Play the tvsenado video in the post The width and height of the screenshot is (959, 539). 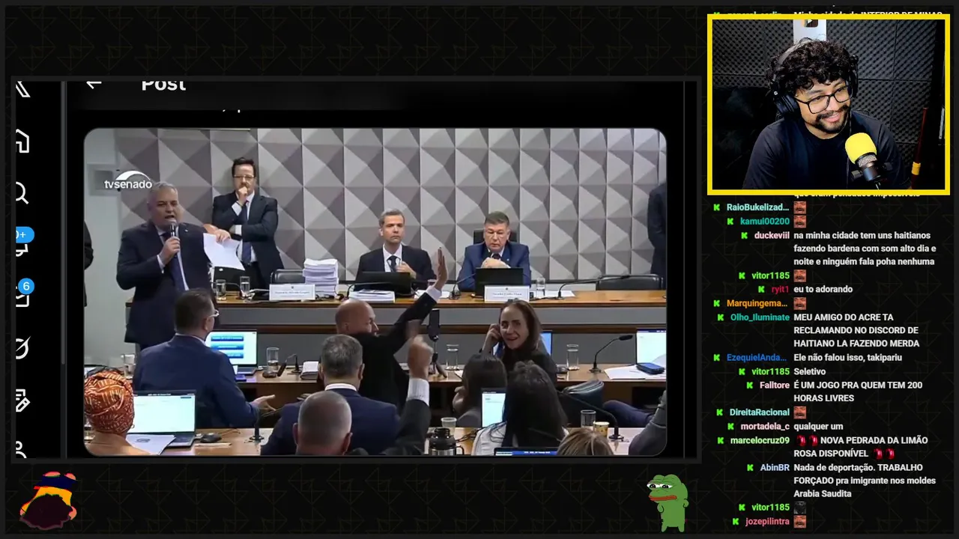(375, 292)
